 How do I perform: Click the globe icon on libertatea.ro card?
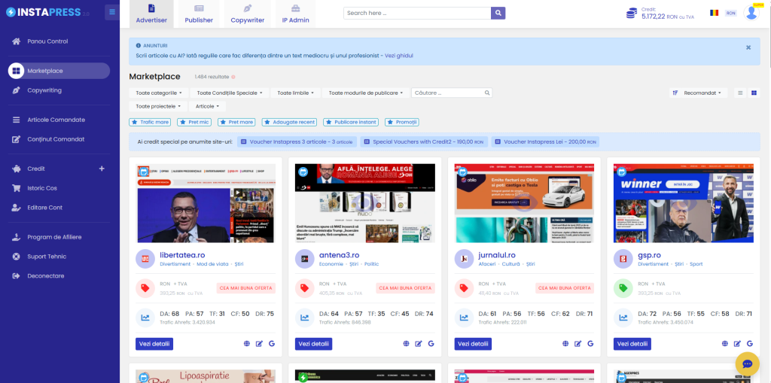pyautogui.click(x=247, y=344)
